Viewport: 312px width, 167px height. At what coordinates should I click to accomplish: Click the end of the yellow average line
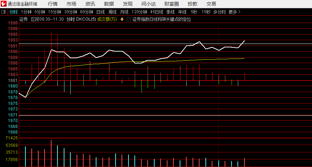point(244,58)
